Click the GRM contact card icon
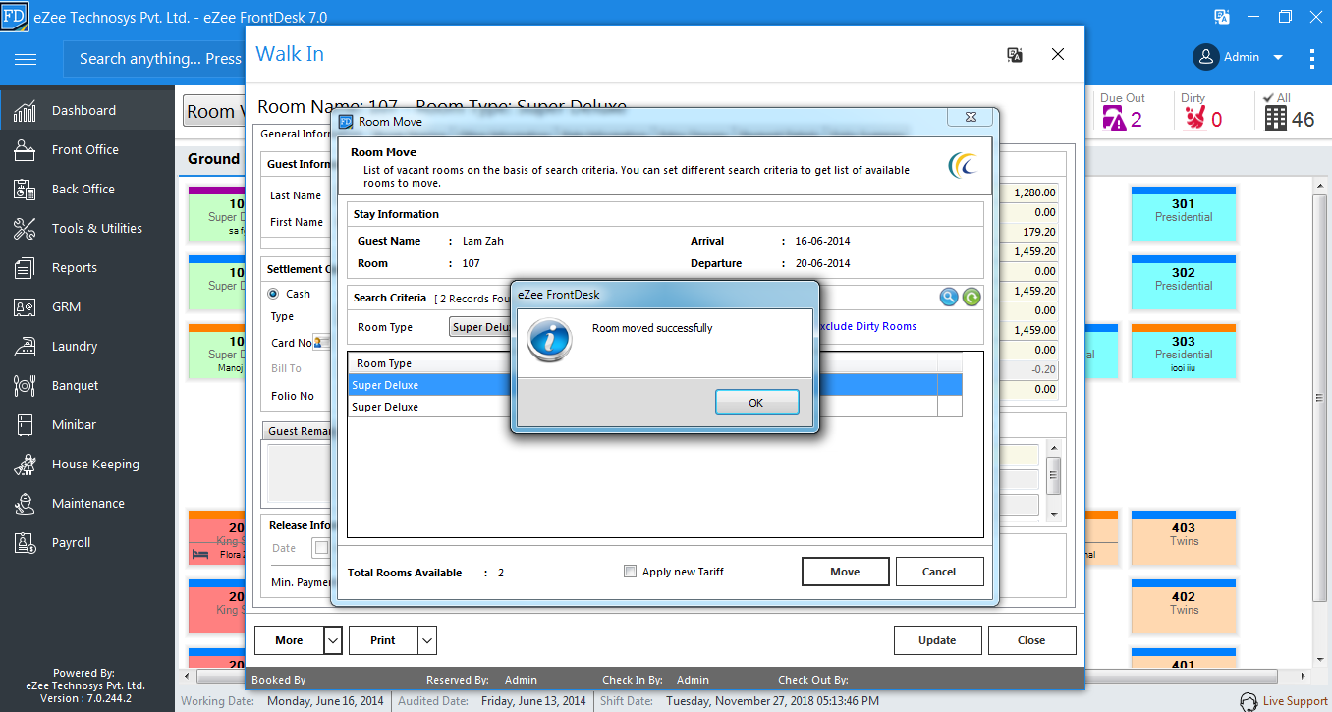The height and width of the screenshot is (712, 1332). coord(25,307)
